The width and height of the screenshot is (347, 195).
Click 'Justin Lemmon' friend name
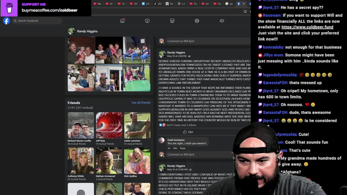click(x=132, y=141)
